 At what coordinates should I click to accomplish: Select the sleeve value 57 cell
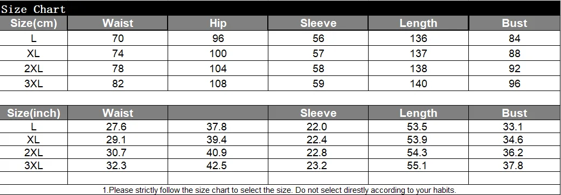pos(318,53)
